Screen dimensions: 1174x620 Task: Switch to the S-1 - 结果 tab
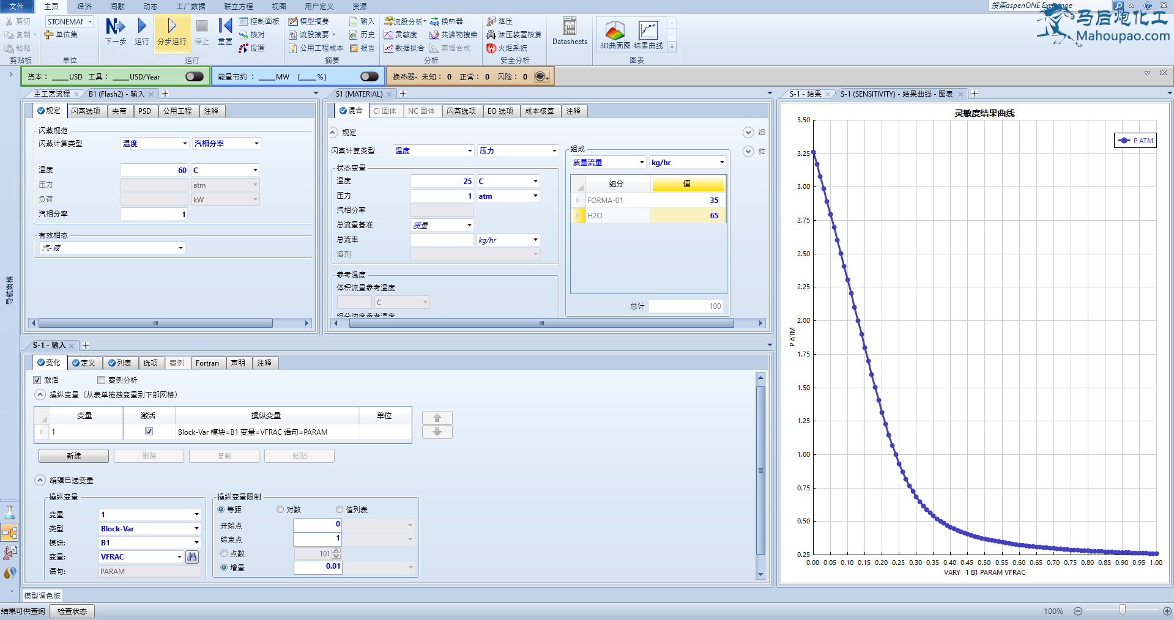[x=805, y=94]
